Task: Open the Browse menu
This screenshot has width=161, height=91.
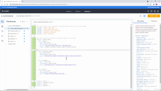Action: point(69,11)
